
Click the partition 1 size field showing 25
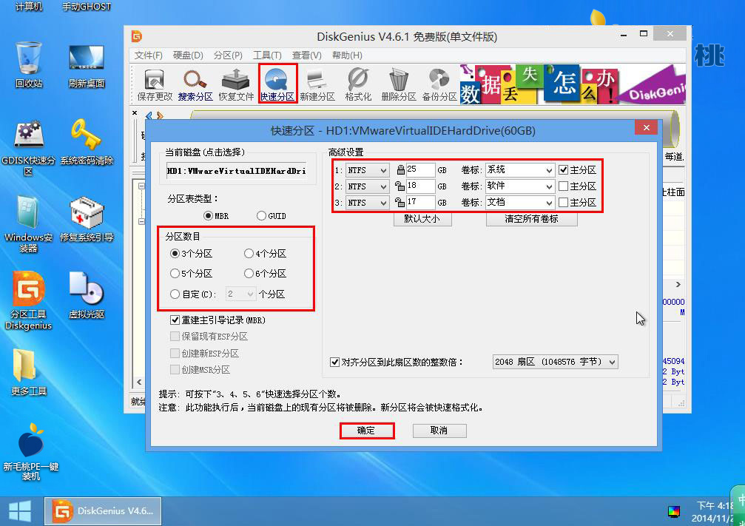coord(421,169)
